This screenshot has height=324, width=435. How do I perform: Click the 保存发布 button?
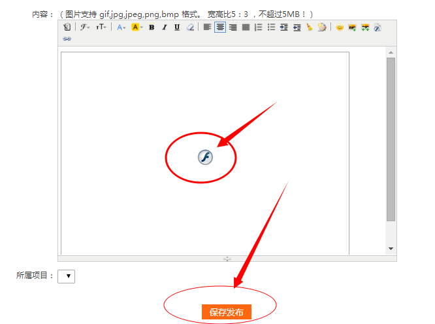[227, 312]
